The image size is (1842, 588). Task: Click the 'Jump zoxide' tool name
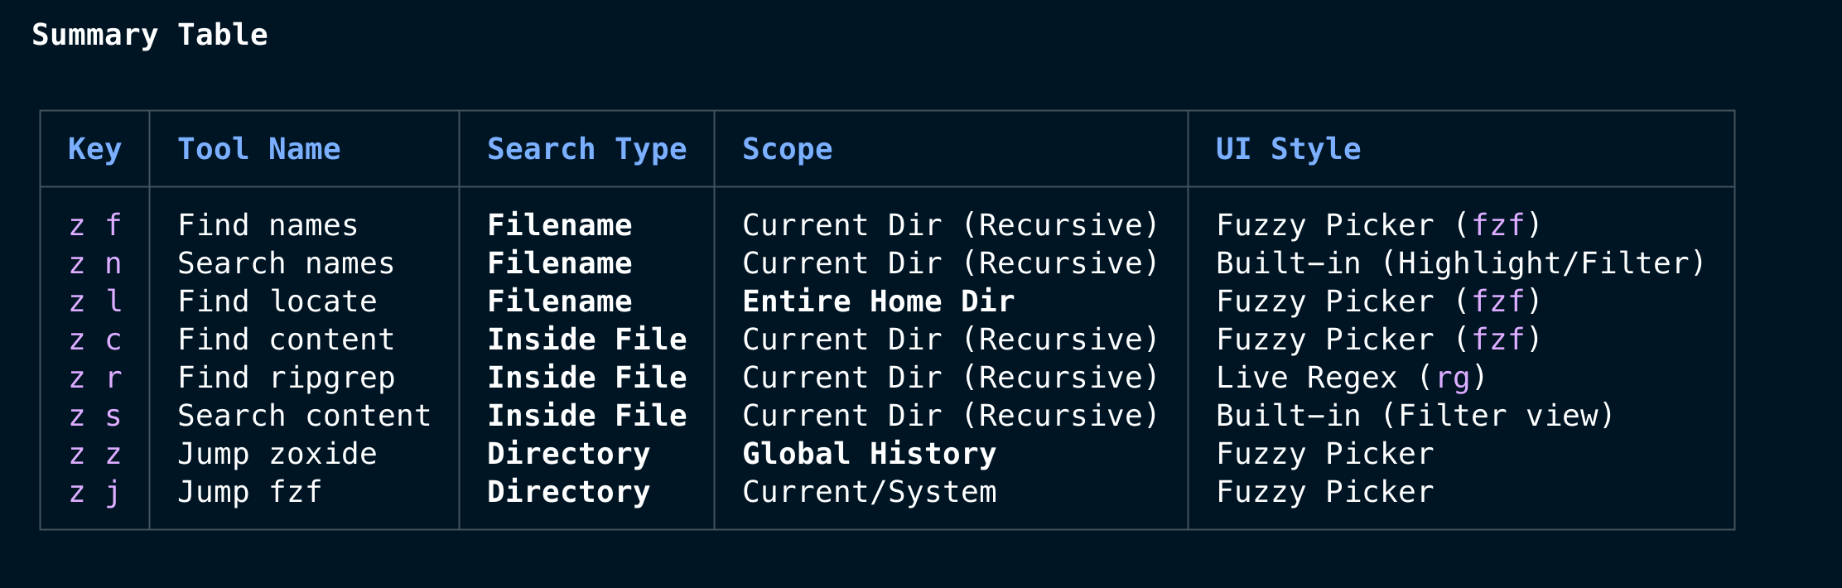(277, 454)
